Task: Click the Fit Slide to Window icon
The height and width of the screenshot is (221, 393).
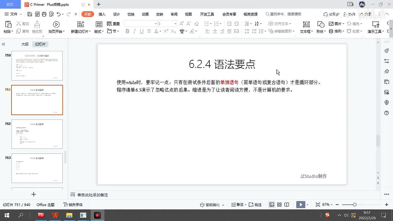Action: 318,205
